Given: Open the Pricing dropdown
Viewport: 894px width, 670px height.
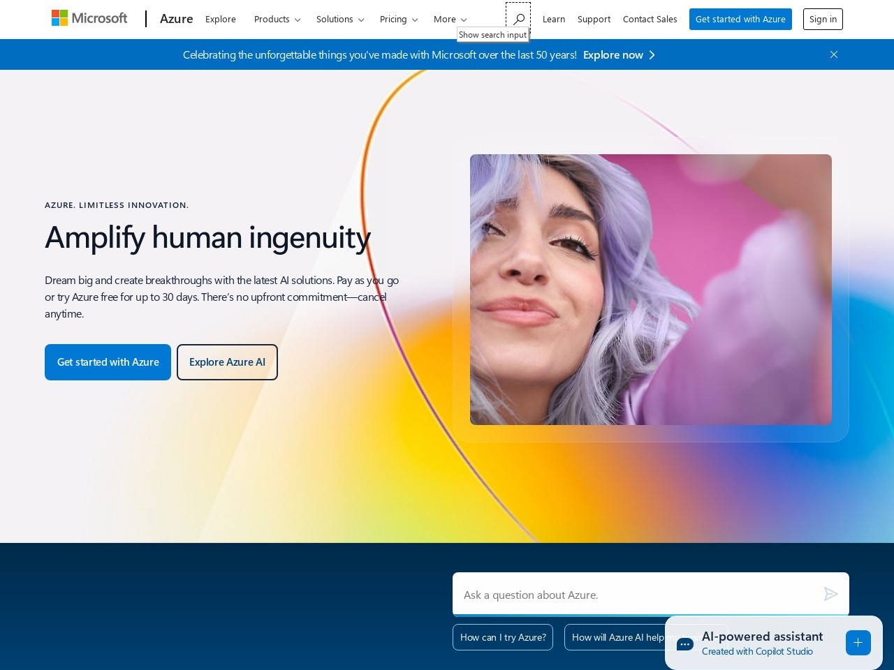Looking at the screenshot, I should pyautogui.click(x=398, y=19).
